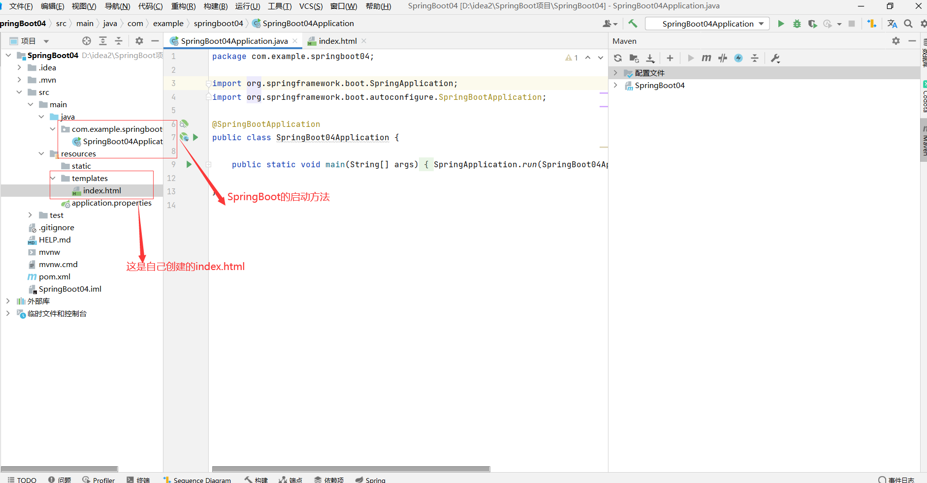Screen dimensions: 927x483
Task: Collapse all in Maven panel
Action: coord(755,58)
